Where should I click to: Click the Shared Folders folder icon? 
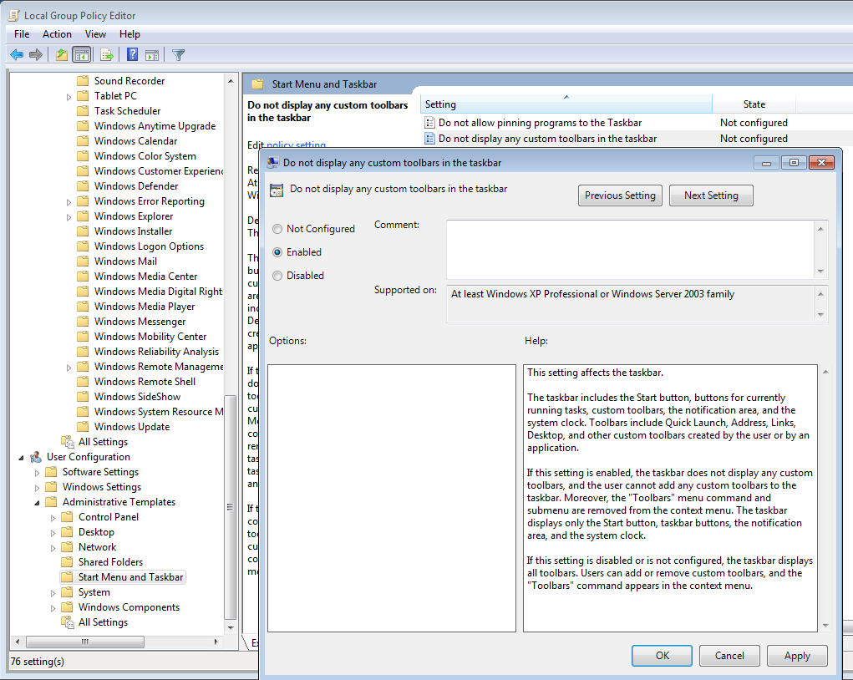(67, 561)
